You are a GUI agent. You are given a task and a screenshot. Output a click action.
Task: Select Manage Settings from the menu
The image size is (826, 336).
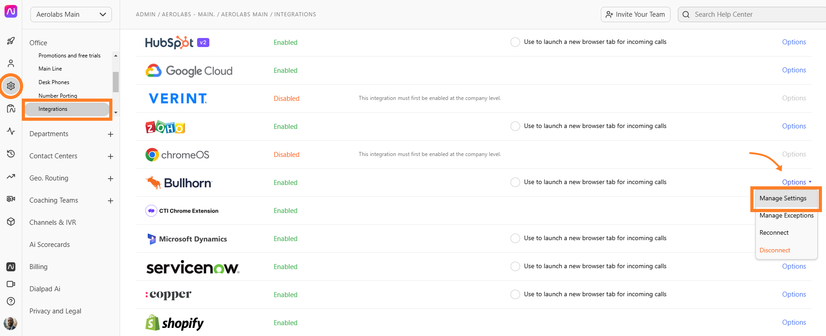tap(786, 199)
